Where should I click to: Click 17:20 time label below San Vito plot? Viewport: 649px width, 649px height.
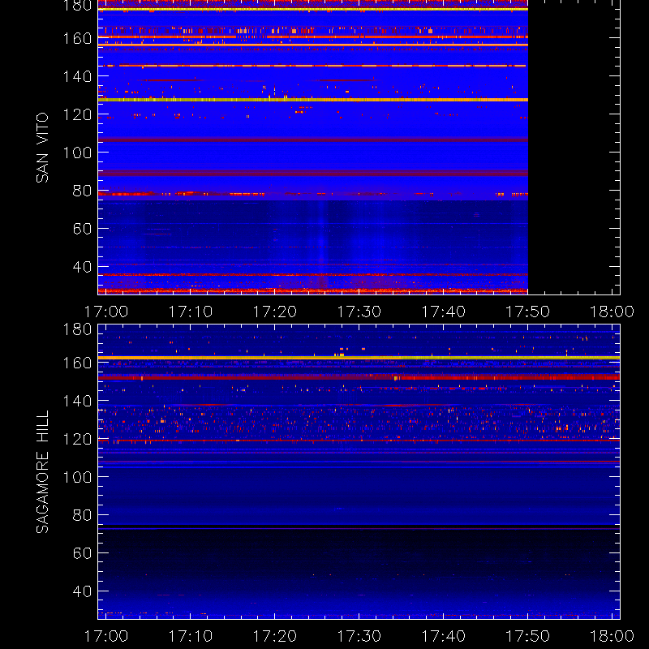[x=275, y=312]
